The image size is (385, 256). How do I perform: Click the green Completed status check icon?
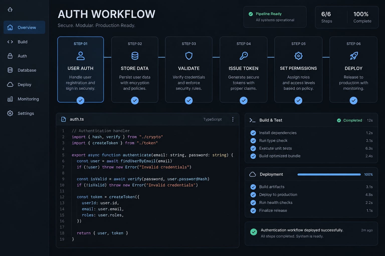click(x=339, y=120)
